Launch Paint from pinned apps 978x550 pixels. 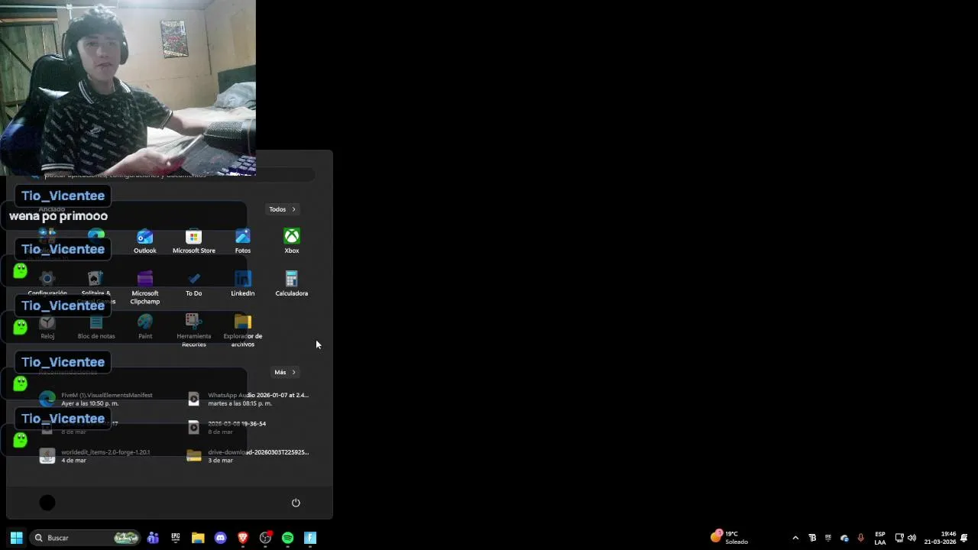[144, 327]
